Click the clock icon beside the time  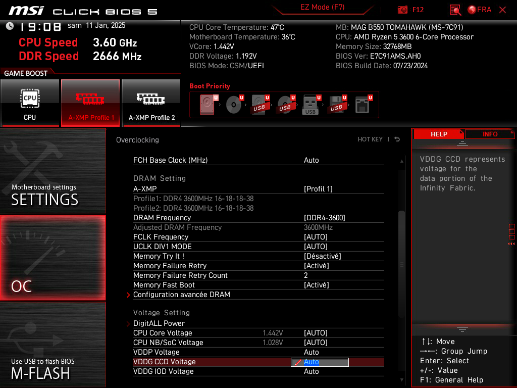[10, 26]
